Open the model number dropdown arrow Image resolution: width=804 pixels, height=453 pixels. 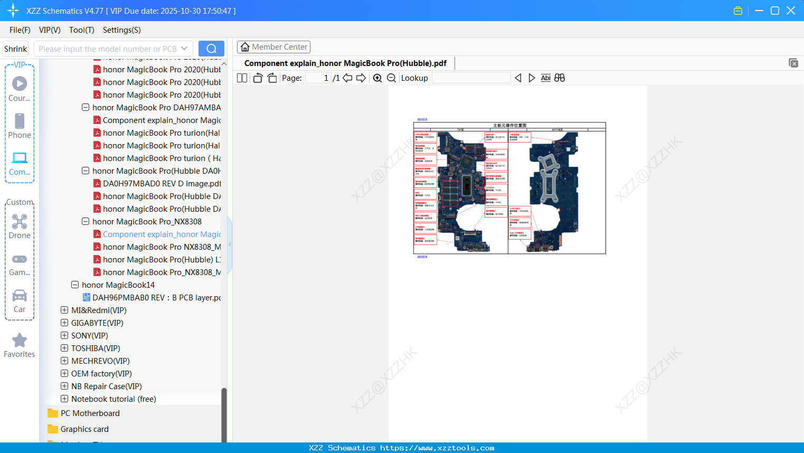(x=184, y=49)
